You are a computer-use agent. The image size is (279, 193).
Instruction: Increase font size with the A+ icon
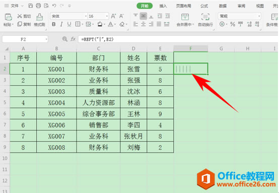tap(113, 16)
